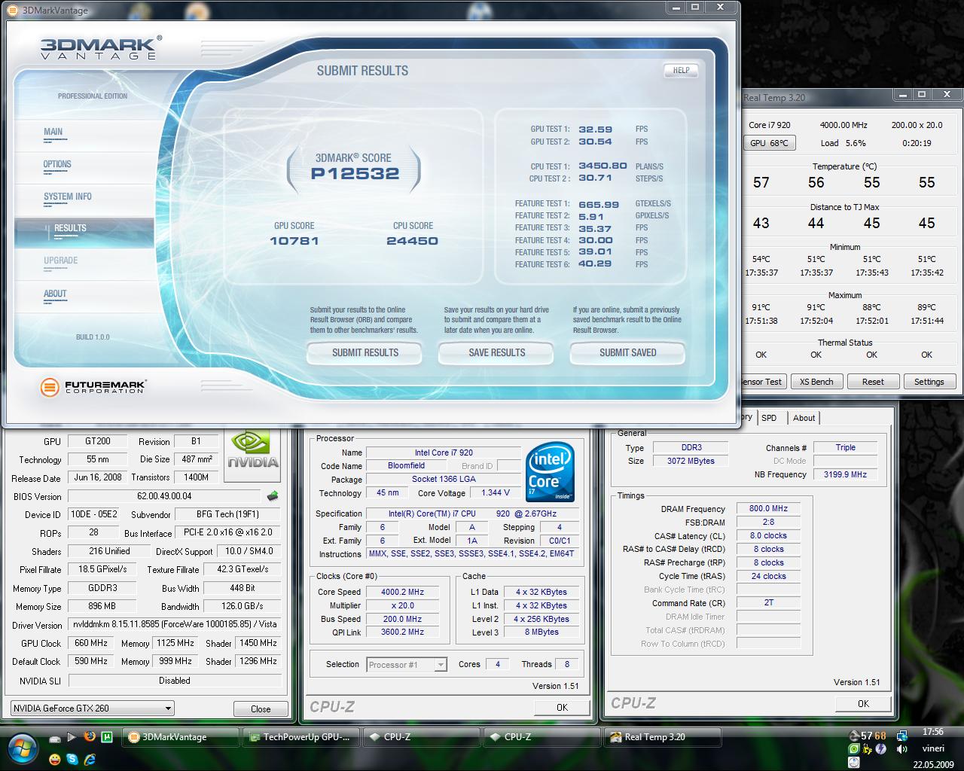Open Settings in Real Temp
The image size is (964, 771).
[929, 382]
